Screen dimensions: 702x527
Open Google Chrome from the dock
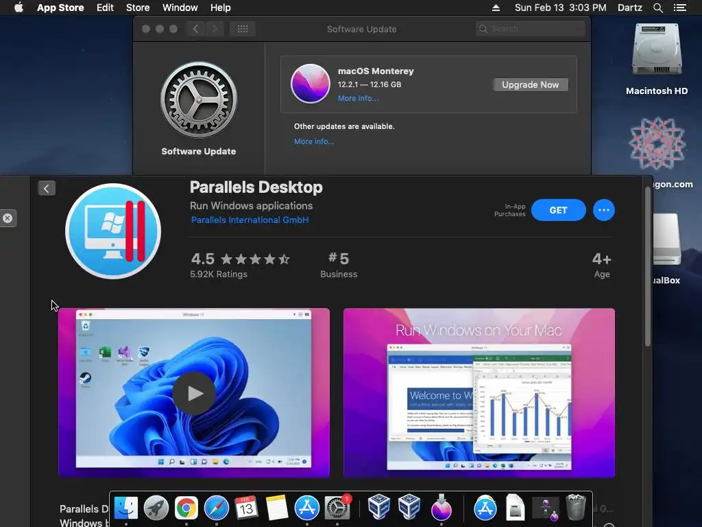pos(186,508)
